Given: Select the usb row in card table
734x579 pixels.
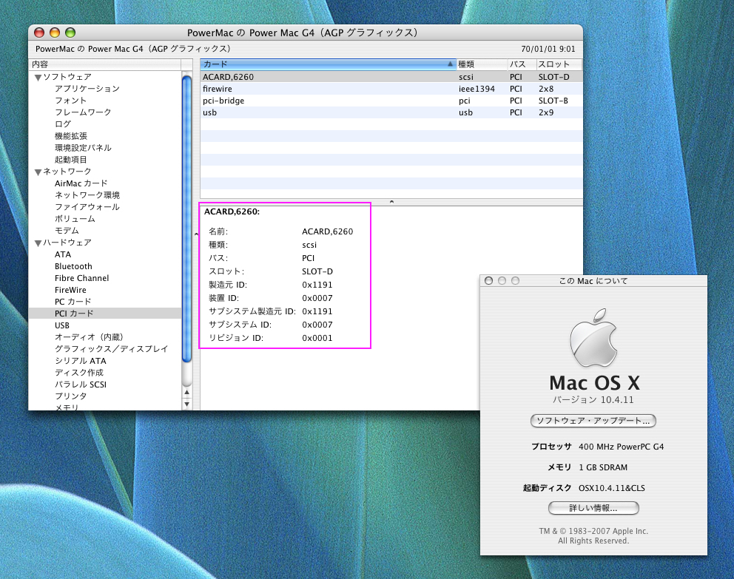Looking at the screenshot, I should [391, 112].
